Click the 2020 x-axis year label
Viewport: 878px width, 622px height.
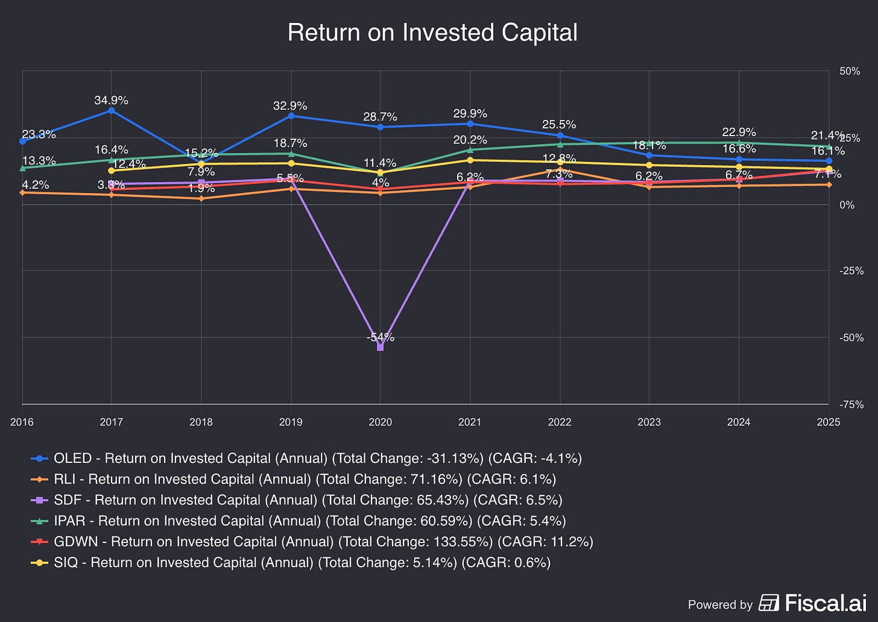(x=380, y=422)
